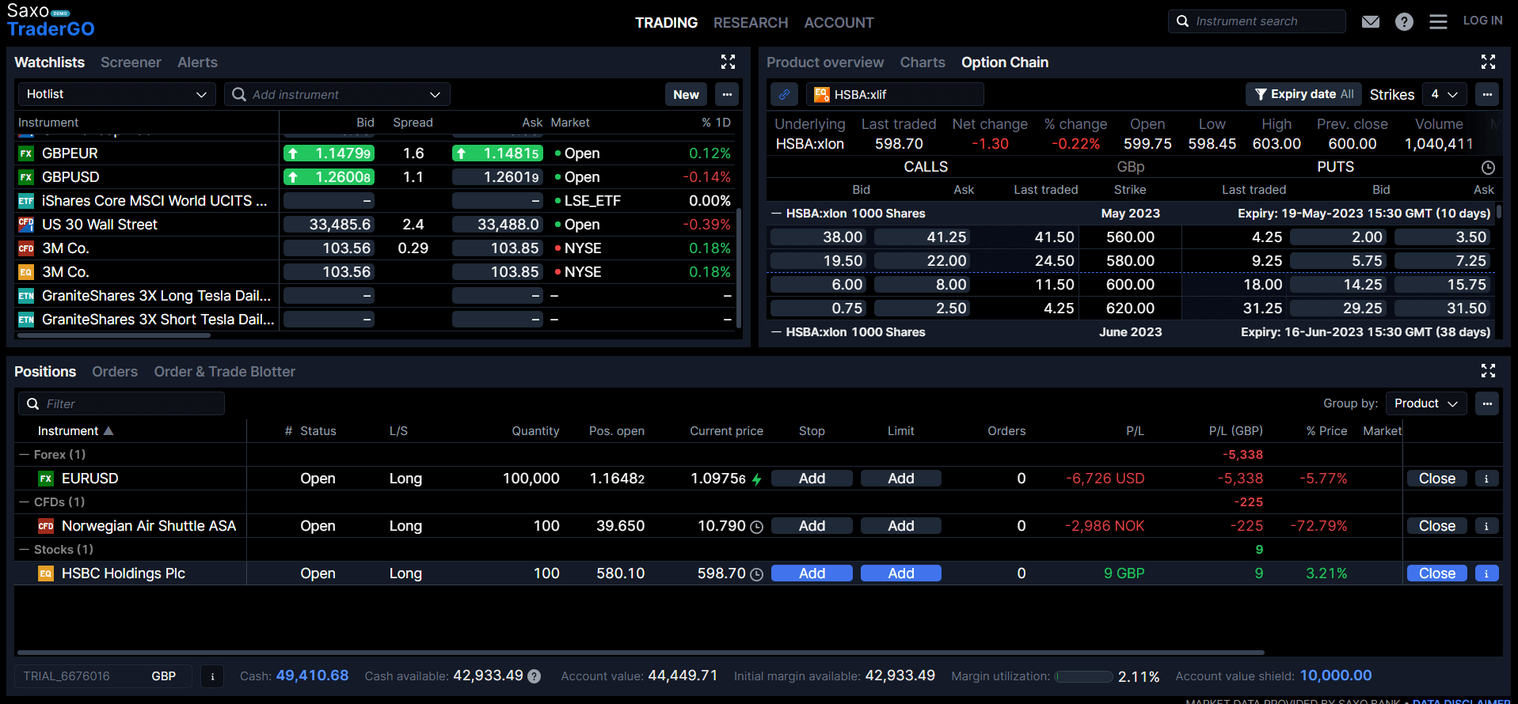Click the info icon in EURUSD row
Viewport: 1518px width, 704px height.
coord(1486,479)
